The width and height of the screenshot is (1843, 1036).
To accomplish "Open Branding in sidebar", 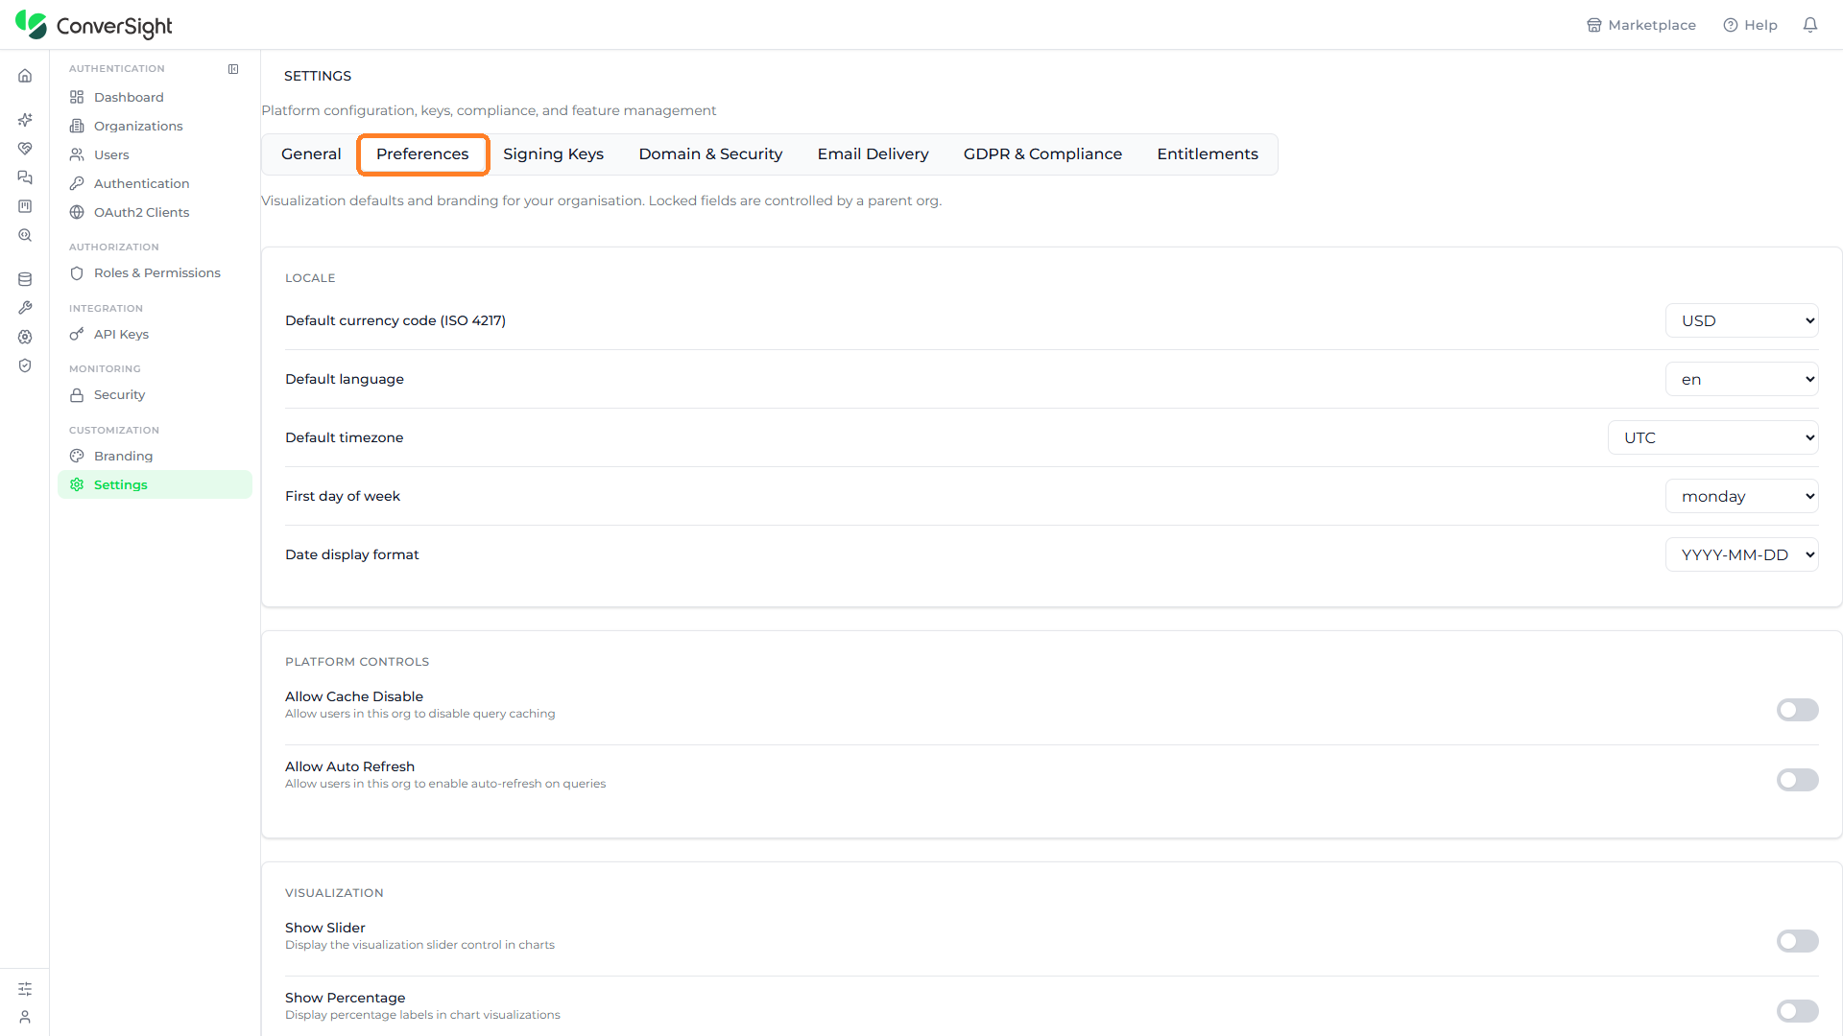I will point(155,457).
